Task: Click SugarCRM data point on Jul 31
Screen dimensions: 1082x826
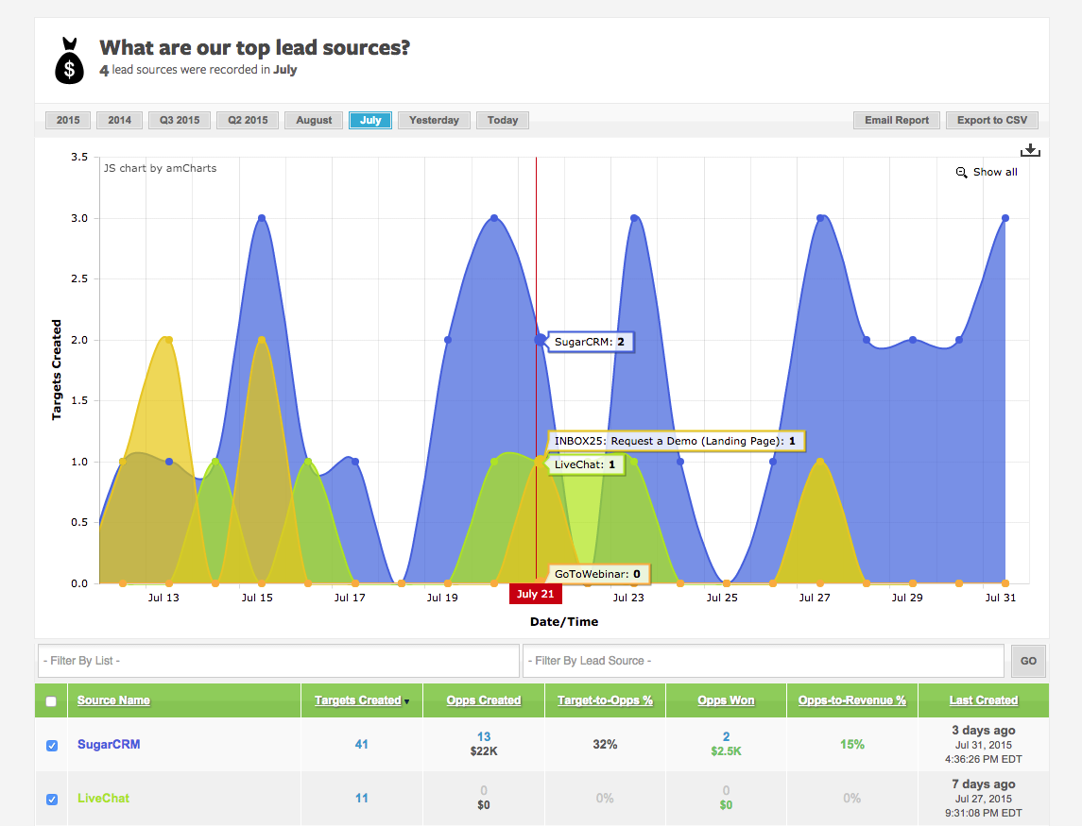Action: point(1005,218)
